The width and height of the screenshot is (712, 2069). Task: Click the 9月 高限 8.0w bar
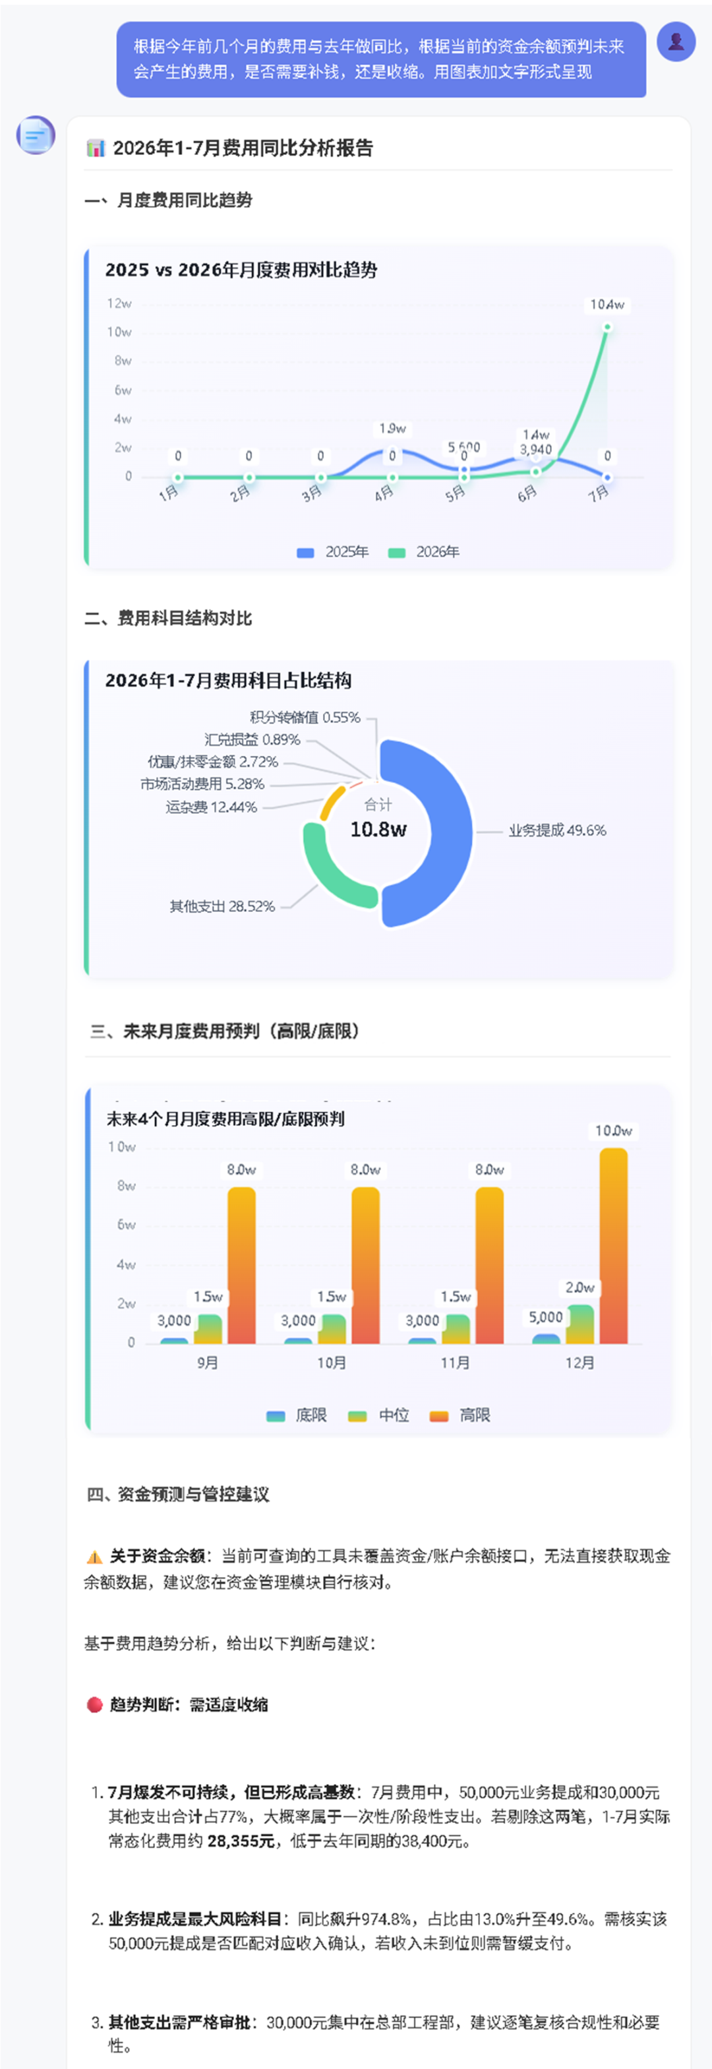coord(241,1265)
